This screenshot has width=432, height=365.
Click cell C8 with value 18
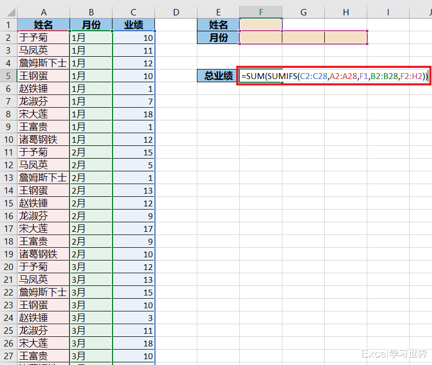134,114
